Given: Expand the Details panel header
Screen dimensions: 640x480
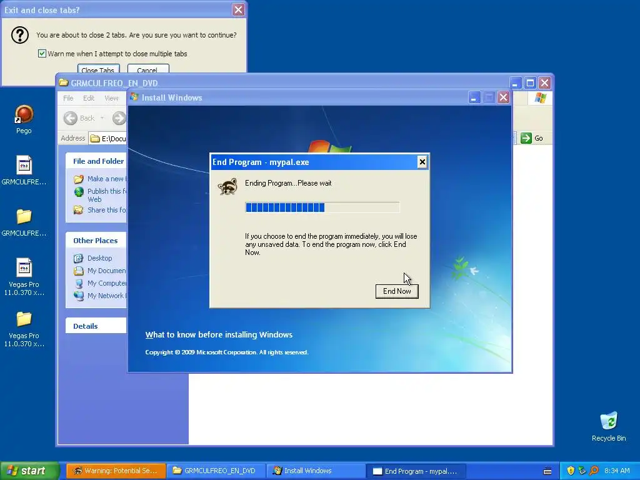Looking at the screenshot, I should (96, 326).
